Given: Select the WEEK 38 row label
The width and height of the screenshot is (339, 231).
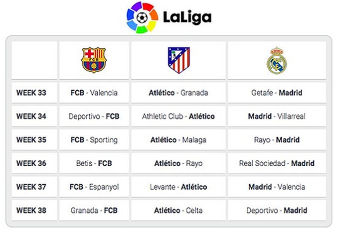Looking at the screenshot, I should click(x=31, y=211).
